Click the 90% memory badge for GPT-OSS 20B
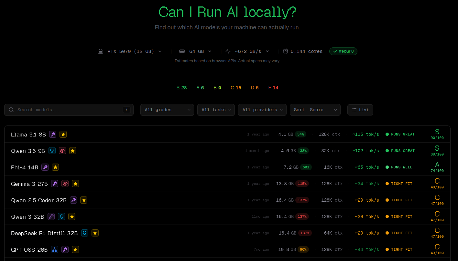The height and width of the screenshot is (261, 458). (x=303, y=249)
